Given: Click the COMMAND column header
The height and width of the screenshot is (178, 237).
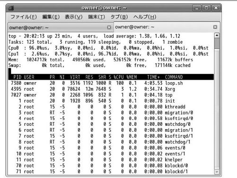Looking at the screenshot, I should pos(174,77).
